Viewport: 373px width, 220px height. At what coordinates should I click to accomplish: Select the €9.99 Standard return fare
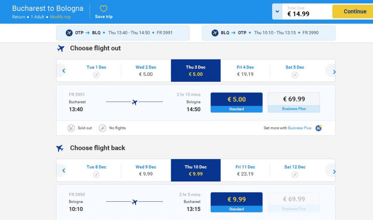[x=236, y=201]
